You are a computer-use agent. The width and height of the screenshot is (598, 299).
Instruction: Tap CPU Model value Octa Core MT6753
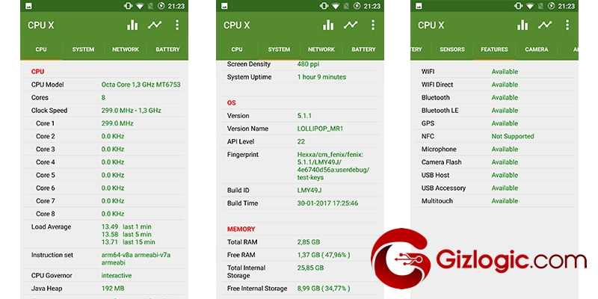(x=141, y=84)
